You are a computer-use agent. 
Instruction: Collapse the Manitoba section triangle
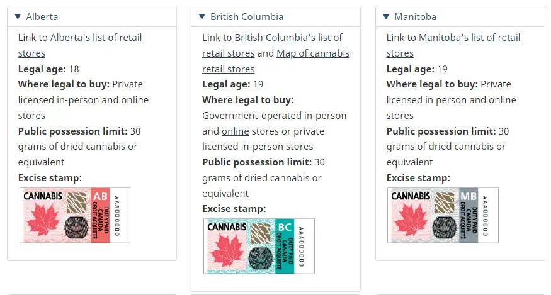pyautogui.click(x=386, y=17)
